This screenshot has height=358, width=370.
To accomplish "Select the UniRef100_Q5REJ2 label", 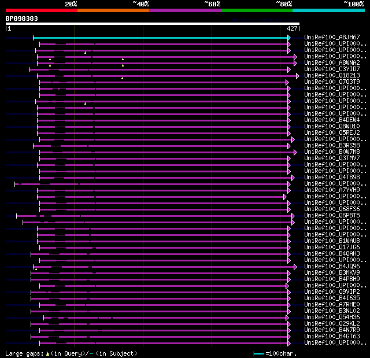I will point(332,133).
